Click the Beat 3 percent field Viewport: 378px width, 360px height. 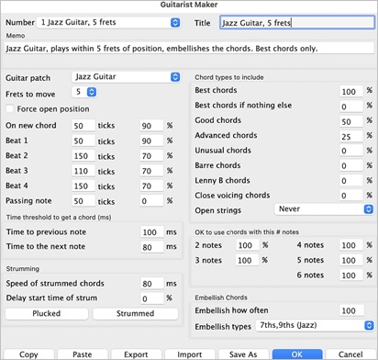tap(151, 171)
